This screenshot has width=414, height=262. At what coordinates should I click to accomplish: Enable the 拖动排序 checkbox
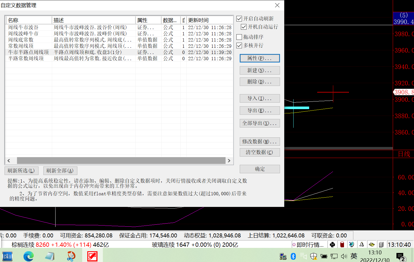[x=239, y=37]
